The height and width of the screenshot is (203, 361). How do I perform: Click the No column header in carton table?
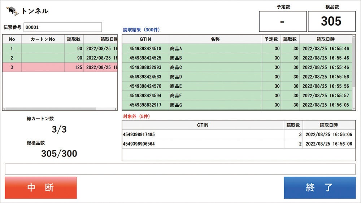click(12, 39)
